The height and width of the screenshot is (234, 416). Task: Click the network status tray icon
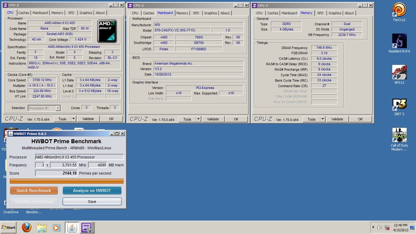tap(387, 228)
